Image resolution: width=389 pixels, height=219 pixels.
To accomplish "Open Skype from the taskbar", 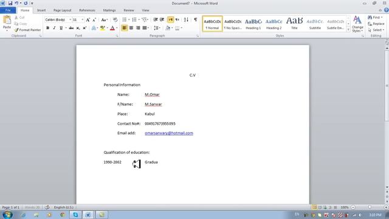I will [x=75, y=215].
